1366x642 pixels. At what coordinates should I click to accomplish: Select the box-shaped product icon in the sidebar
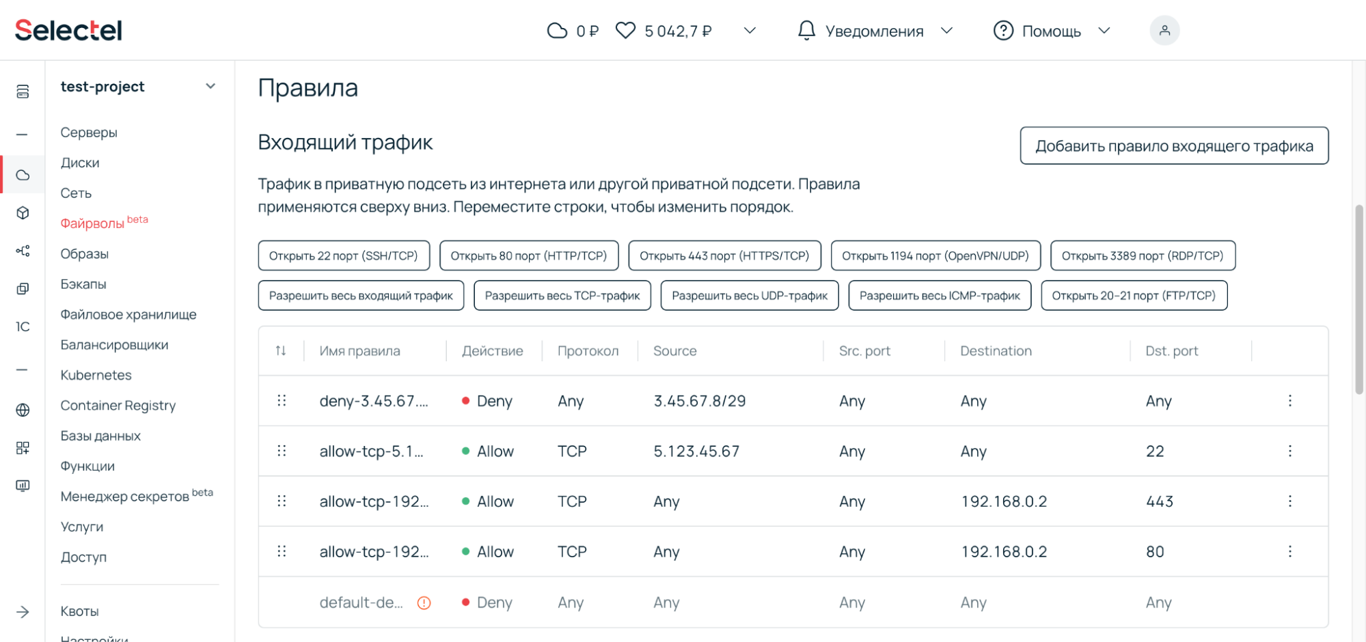(23, 212)
